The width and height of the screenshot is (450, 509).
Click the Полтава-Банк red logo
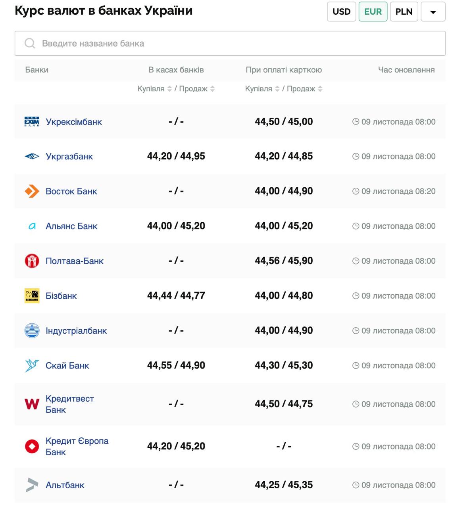[32, 261]
